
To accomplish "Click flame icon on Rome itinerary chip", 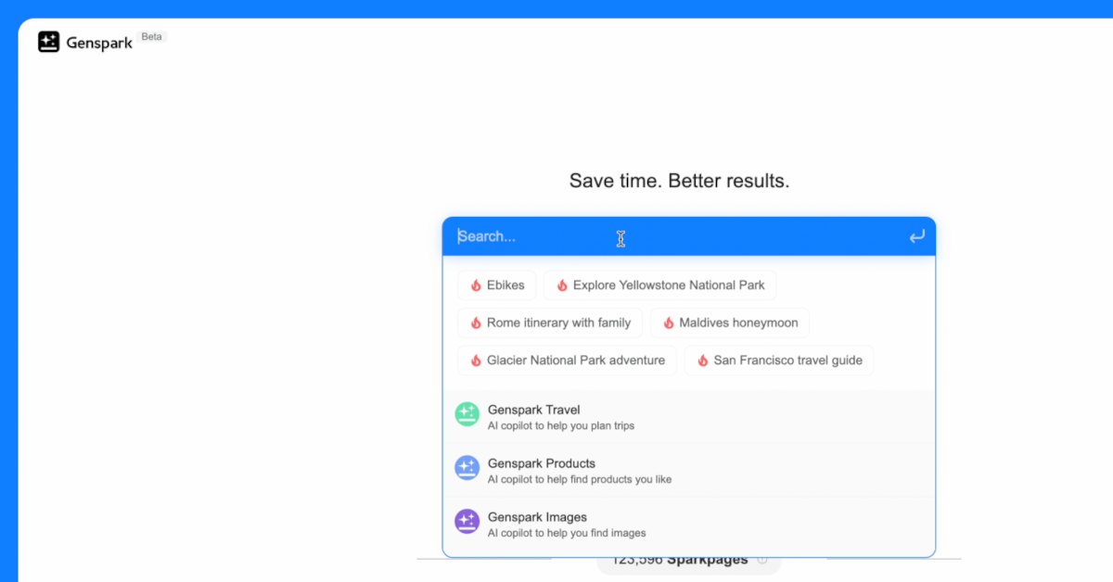I will 476,323.
